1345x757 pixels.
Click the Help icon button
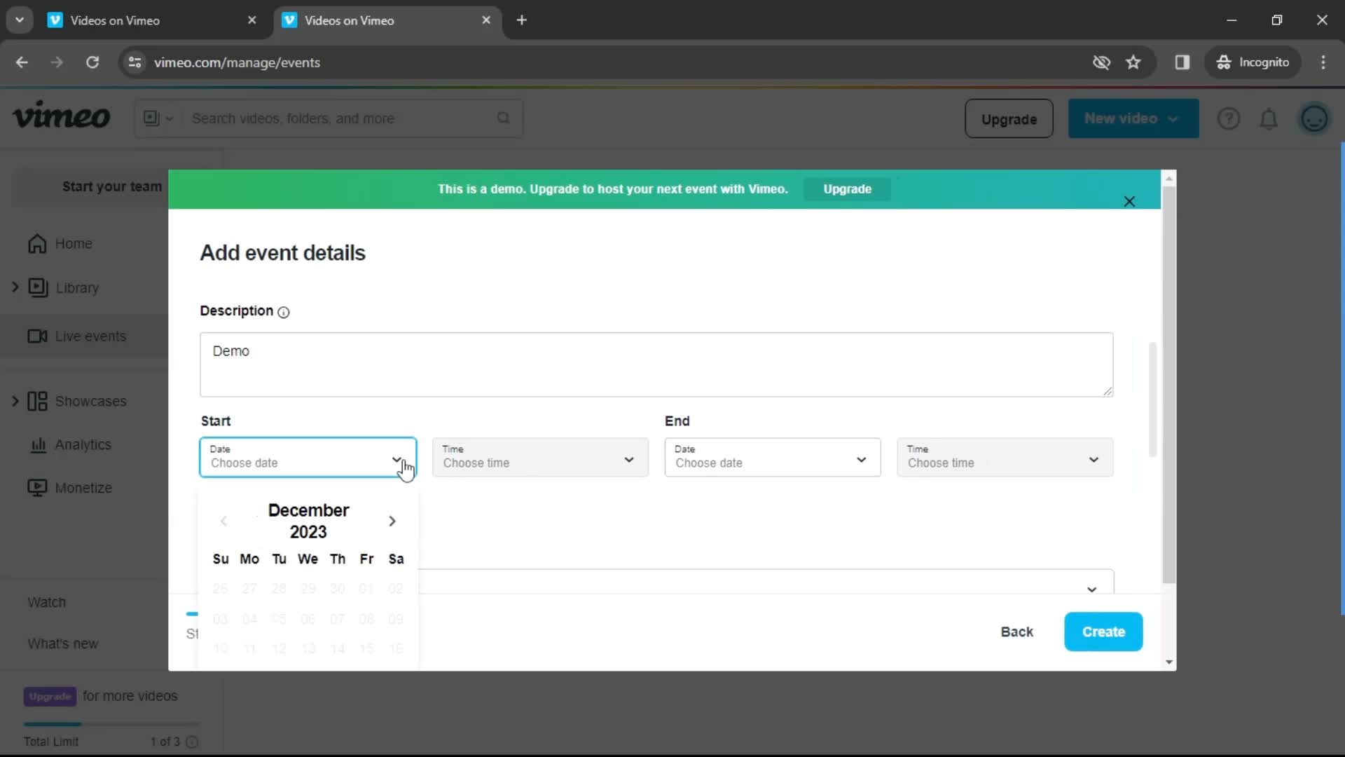point(1229,118)
